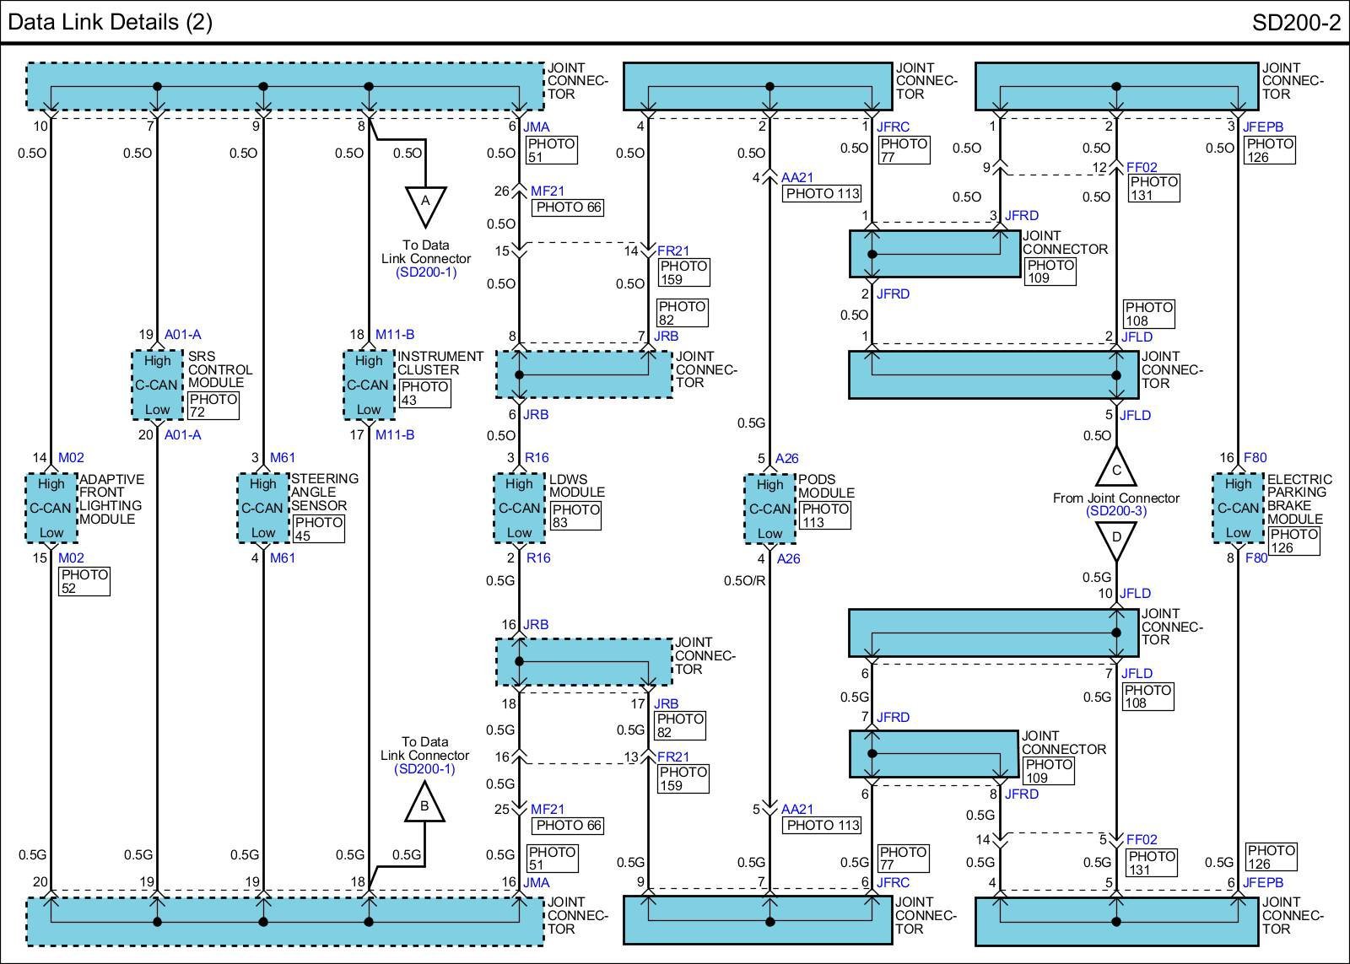Click the triangle connector marked A
The height and width of the screenshot is (964, 1350).
[x=425, y=204]
